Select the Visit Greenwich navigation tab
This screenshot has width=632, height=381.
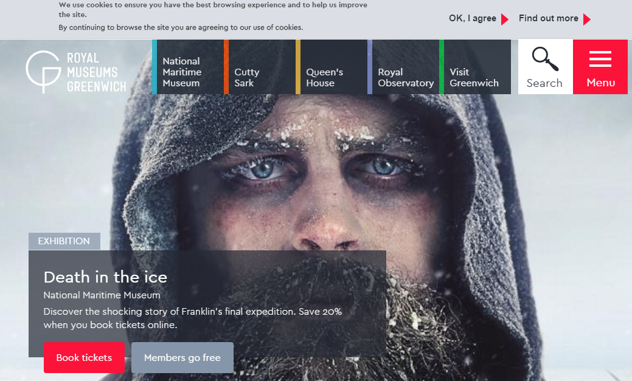click(475, 77)
